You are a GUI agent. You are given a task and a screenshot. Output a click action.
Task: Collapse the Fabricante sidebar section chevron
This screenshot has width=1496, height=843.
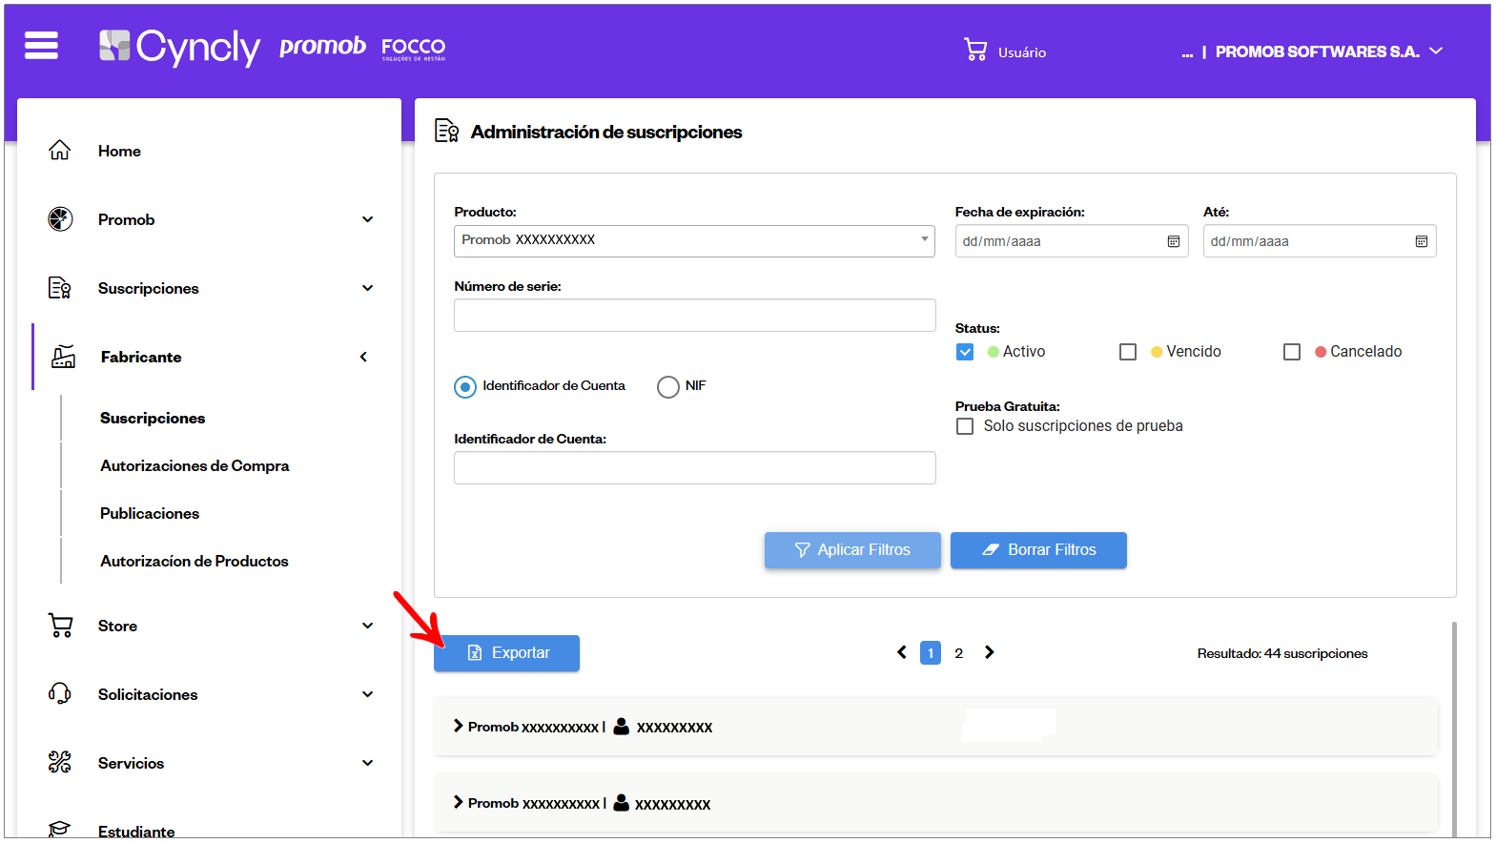[x=363, y=357]
